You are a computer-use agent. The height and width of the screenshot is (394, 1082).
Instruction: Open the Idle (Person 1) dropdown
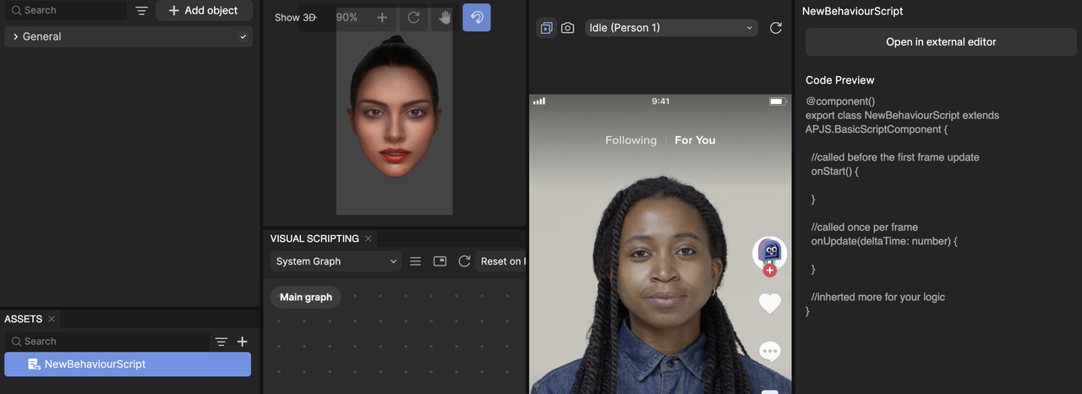(x=671, y=28)
